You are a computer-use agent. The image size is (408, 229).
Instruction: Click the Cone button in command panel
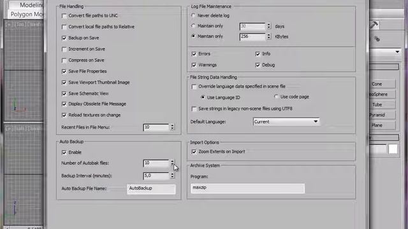[x=382, y=84]
